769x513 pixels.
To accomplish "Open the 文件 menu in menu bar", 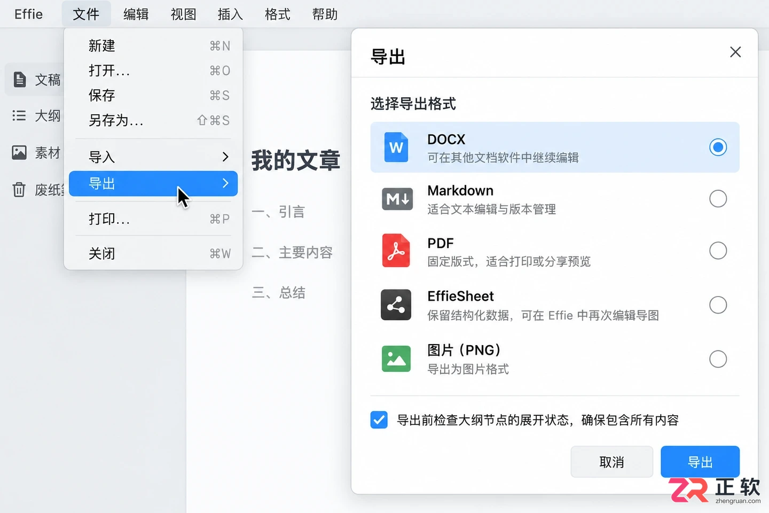I will point(86,14).
